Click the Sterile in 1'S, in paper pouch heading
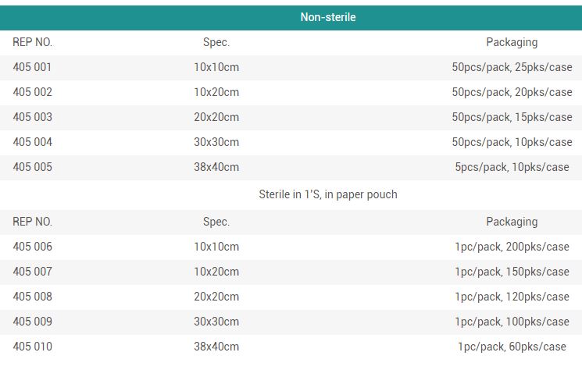 [328, 194]
